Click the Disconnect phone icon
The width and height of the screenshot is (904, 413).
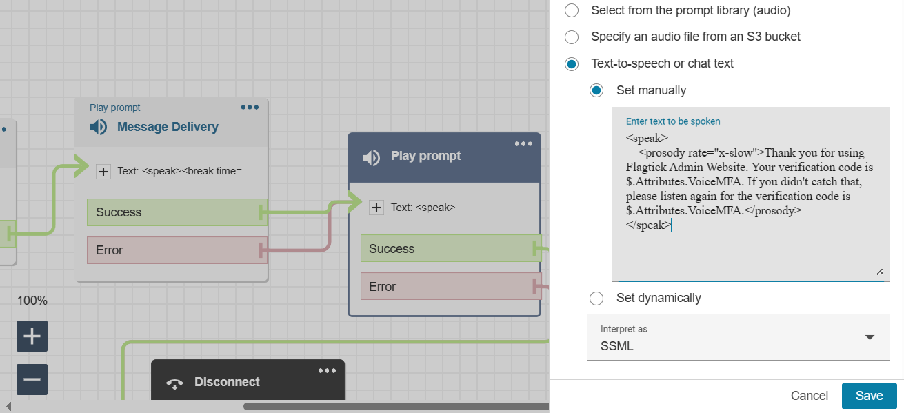tap(174, 383)
